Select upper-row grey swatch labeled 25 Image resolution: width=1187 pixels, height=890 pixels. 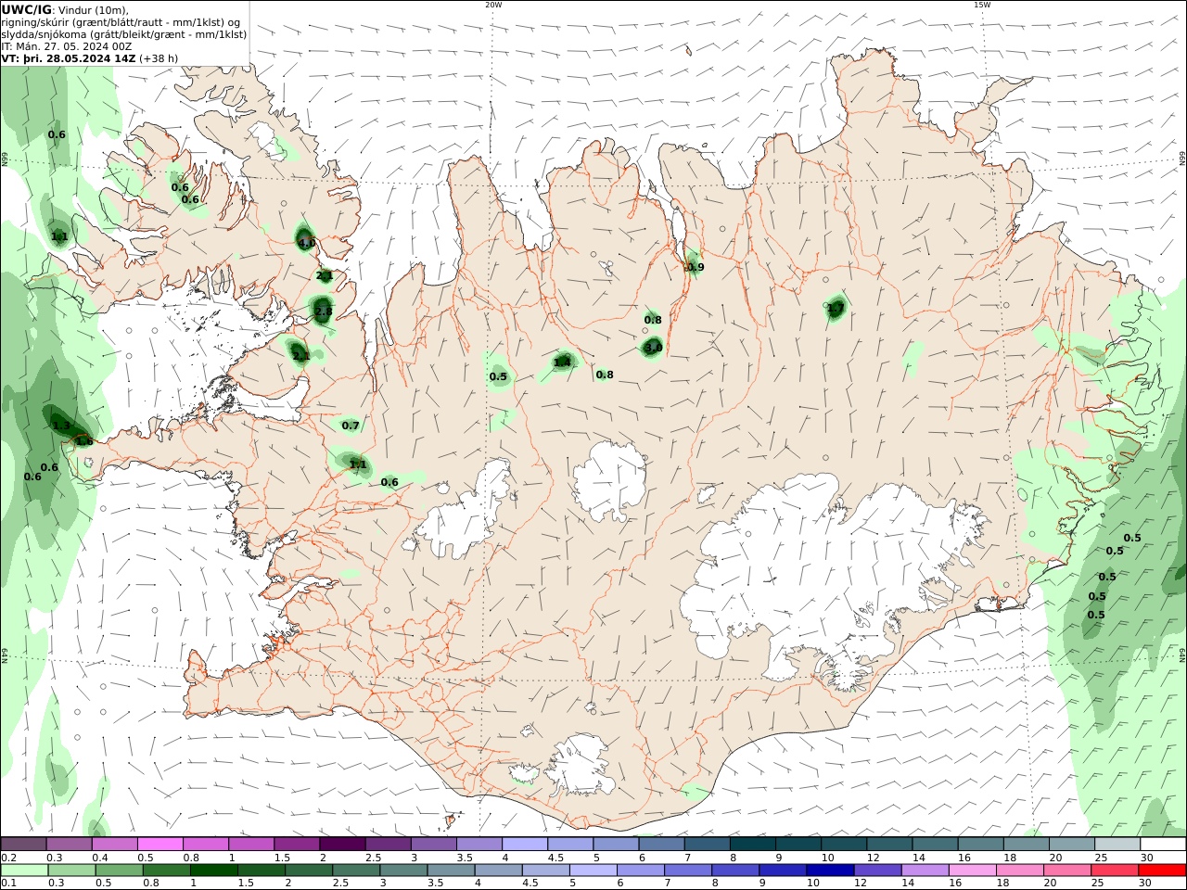pos(1117,844)
